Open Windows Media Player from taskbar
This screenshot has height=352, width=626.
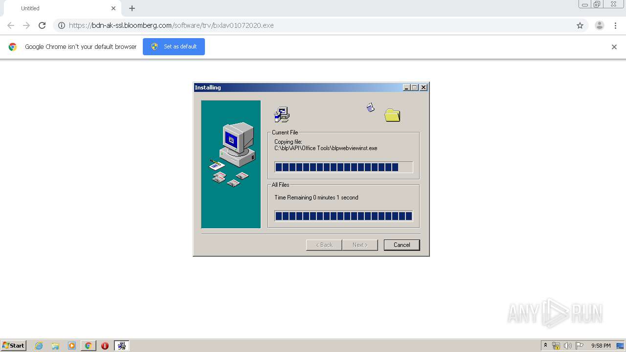(x=72, y=346)
